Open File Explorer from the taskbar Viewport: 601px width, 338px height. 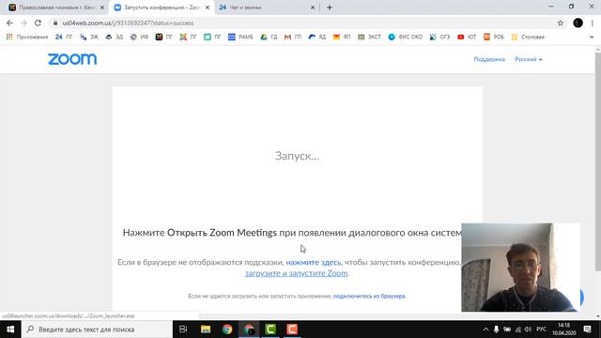(x=206, y=330)
